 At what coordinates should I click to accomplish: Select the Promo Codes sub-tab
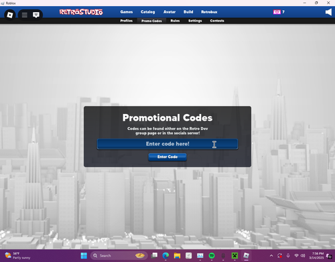point(151,21)
